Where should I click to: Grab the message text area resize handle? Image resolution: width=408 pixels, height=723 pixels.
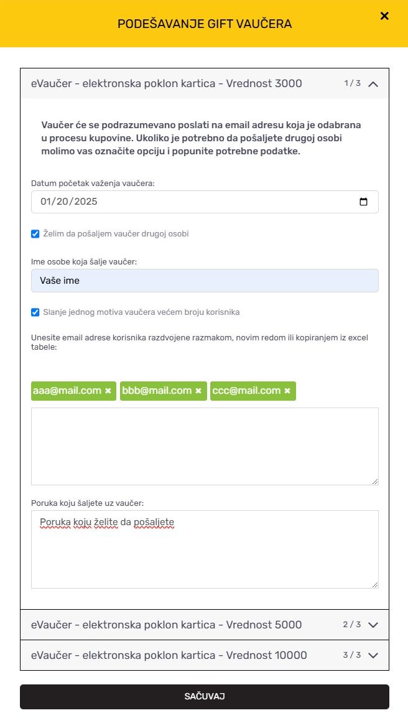point(375,585)
